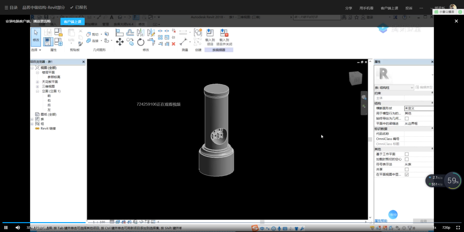
Task: Tick the 加载时剪切的空心 checkbox
Action: pos(407,160)
